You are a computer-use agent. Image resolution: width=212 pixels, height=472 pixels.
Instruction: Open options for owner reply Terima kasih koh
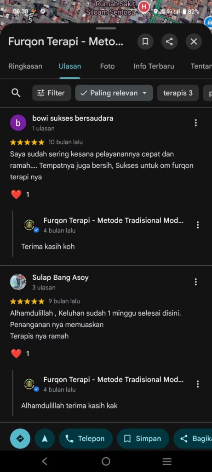point(198,225)
